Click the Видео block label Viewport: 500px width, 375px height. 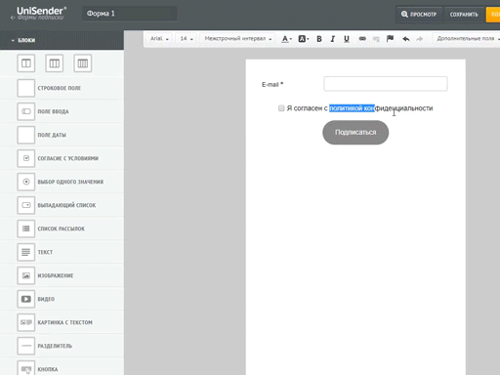pyautogui.click(x=46, y=299)
